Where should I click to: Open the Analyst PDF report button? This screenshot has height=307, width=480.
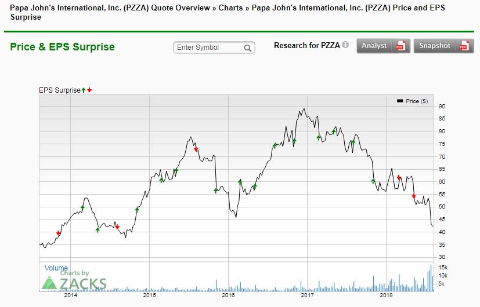click(x=383, y=46)
